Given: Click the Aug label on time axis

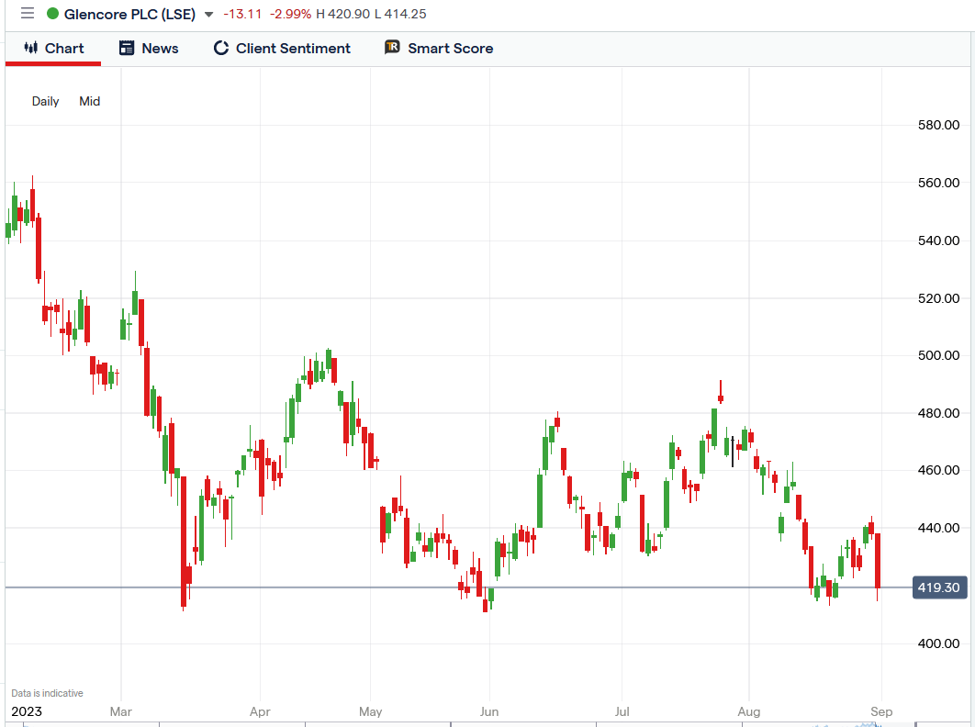Looking at the screenshot, I should [x=748, y=711].
